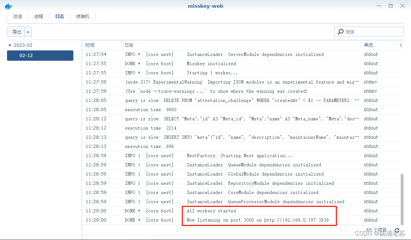Switch to the 终端机 tab
This screenshot has height=240, width=411.
[x=83, y=17]
